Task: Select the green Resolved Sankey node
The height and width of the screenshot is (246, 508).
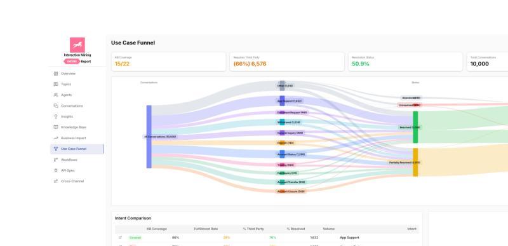Action: click(x=415, y=127)
